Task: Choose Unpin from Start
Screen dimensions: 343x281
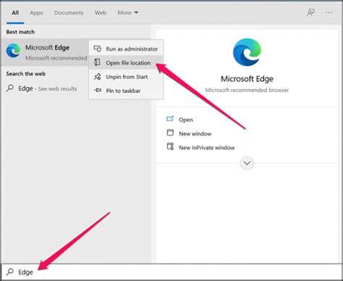Action: (126, 77)
